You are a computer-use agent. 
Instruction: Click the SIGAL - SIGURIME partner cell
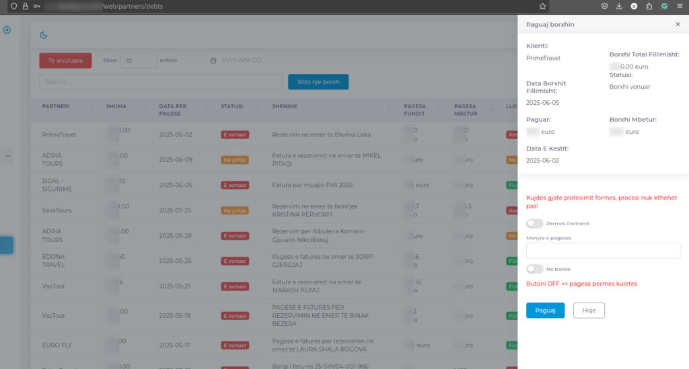[x=57, y=185]
